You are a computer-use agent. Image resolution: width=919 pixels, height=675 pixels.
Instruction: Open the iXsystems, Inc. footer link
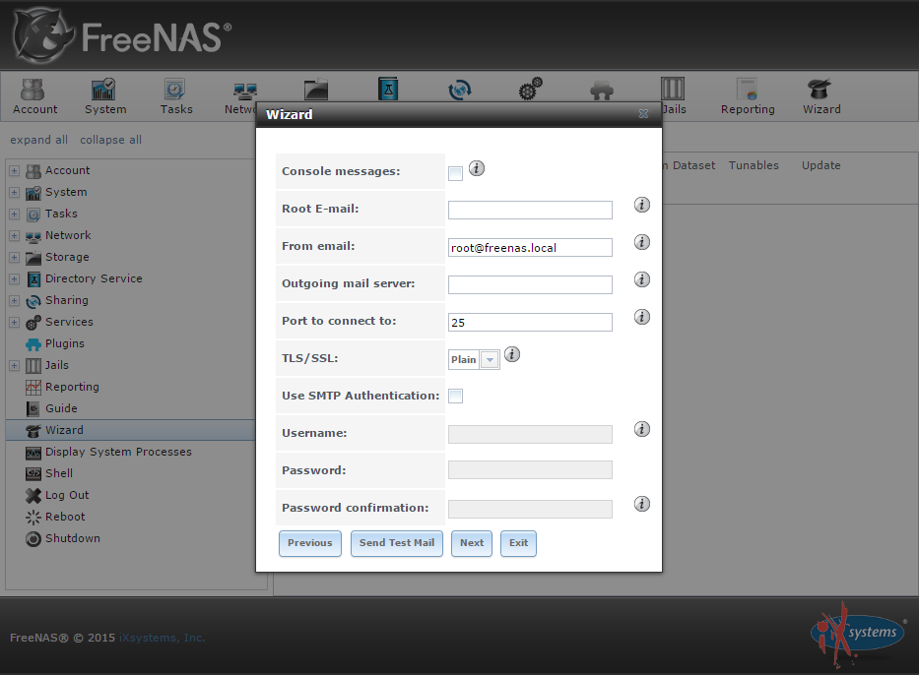(163, 638)
